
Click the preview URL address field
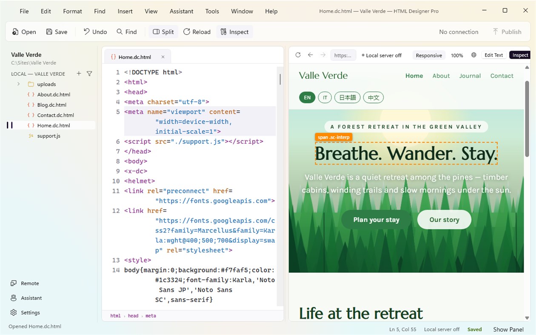coord(343,55)
